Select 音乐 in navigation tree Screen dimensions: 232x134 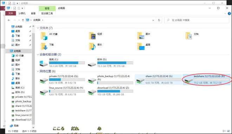[18, 78]
